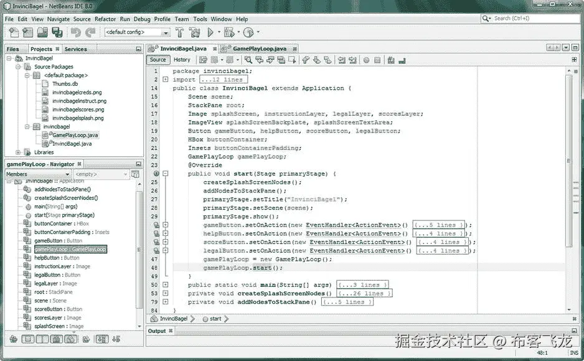Collapse the InvinciBagel project node
Viewport: 584px width, 361px height.
click(x=9, y=59)
